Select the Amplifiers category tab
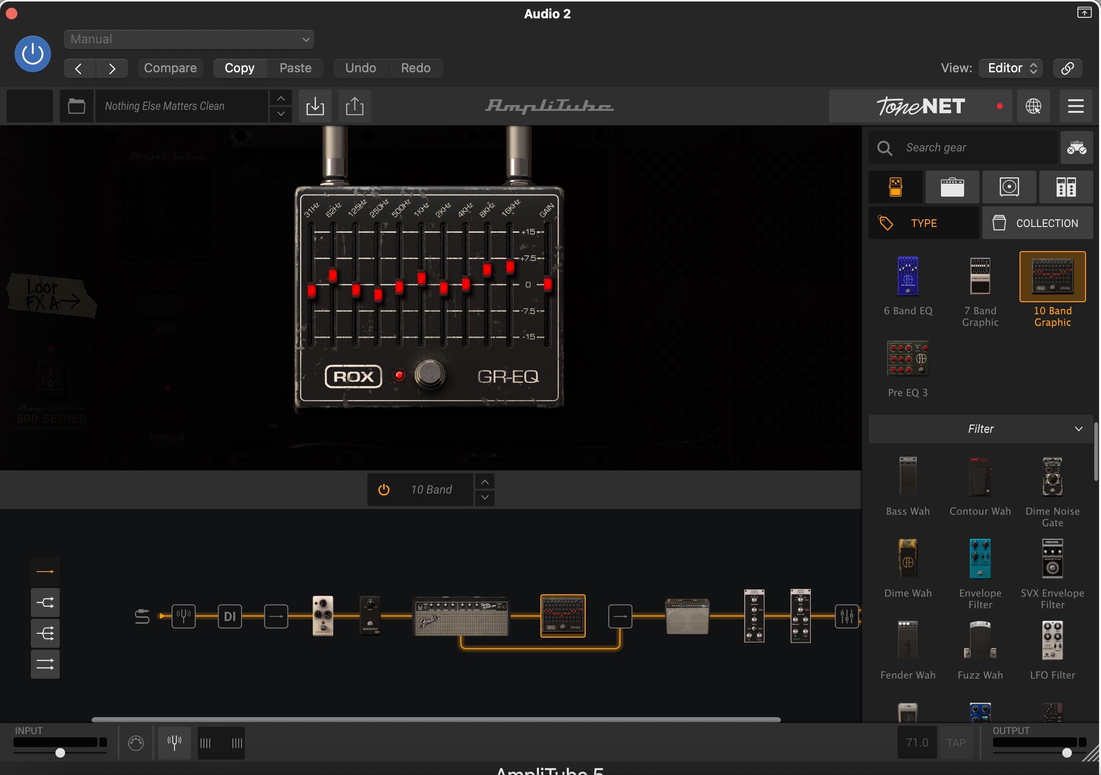 [952, 187]
